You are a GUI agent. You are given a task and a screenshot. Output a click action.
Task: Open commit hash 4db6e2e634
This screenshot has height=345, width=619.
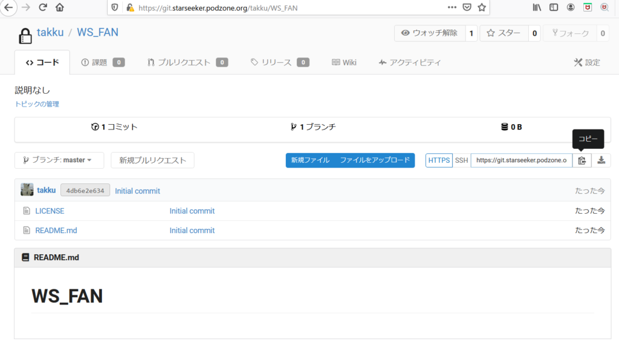[x=85, y=191]
